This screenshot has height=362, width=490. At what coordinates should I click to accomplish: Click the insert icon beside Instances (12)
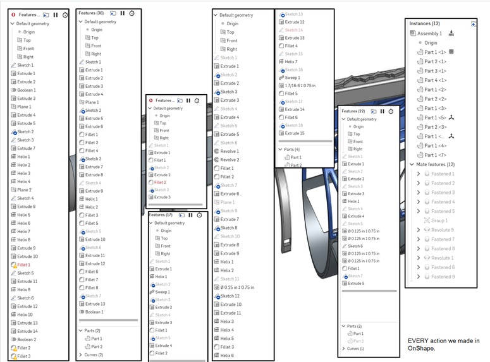(x=474, y=23)
